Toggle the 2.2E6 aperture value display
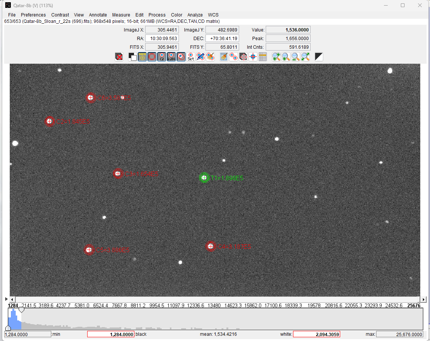The height and width of the screenshot is (341, 430). (x=171, y=57)
